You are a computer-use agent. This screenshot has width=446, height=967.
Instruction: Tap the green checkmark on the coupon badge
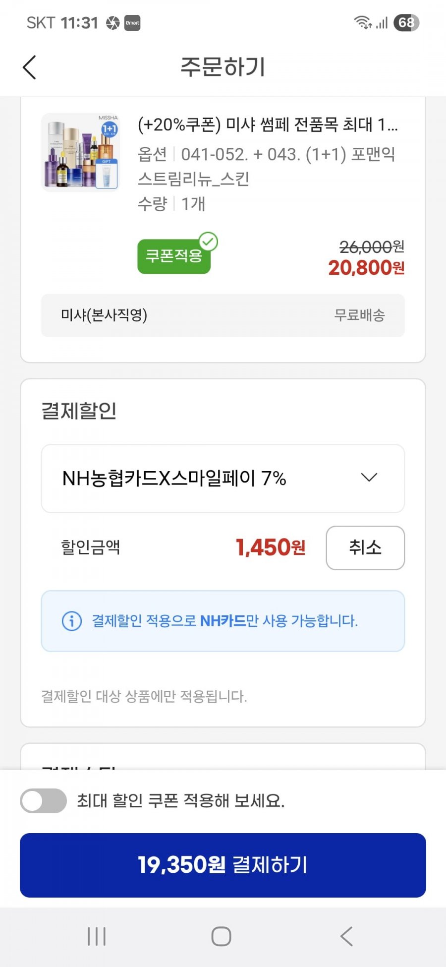[x=209, y=242]
